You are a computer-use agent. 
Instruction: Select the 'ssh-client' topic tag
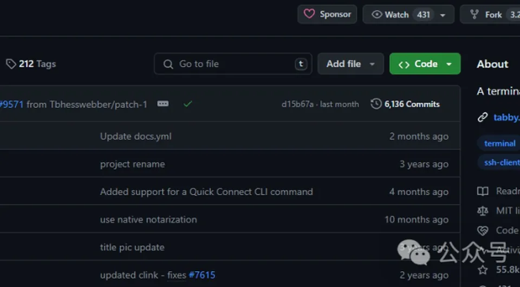click(499, 162)
